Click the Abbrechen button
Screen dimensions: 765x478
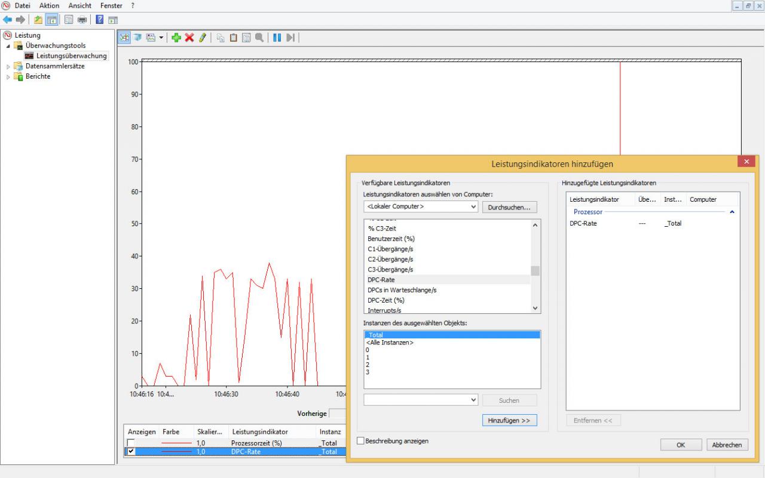point(727,445)
